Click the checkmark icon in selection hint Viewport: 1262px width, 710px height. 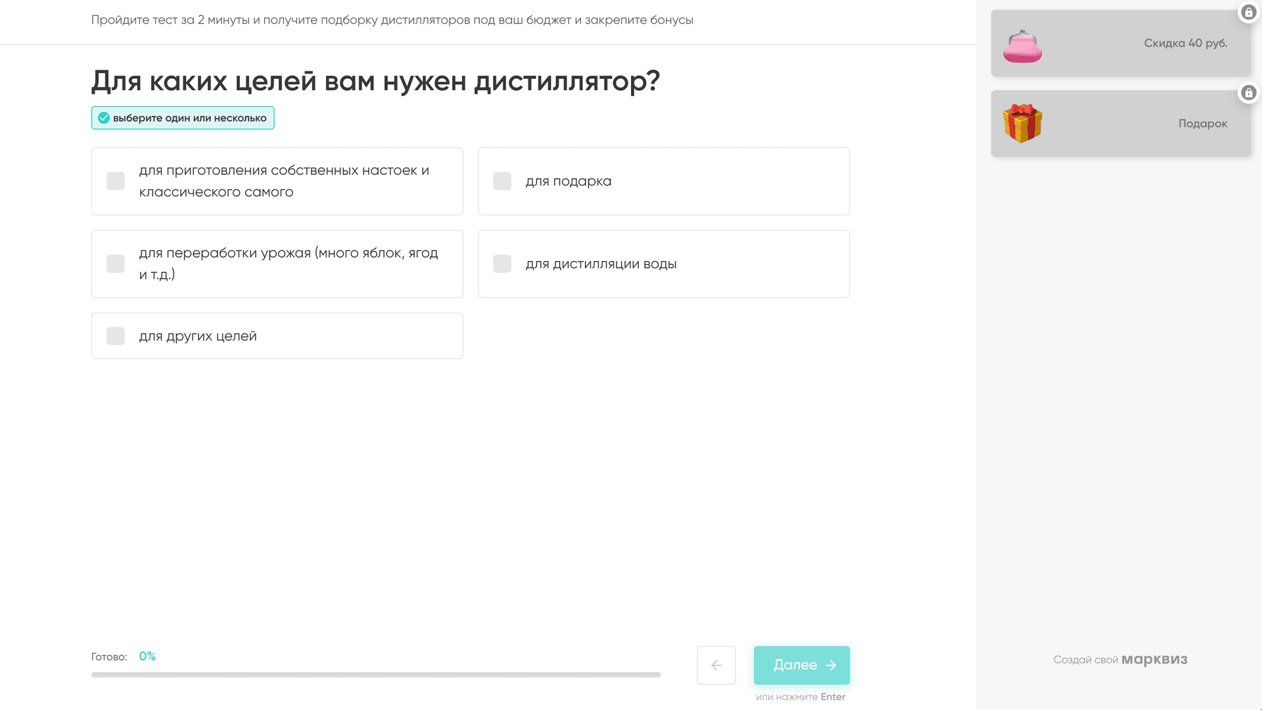[104, 118]
